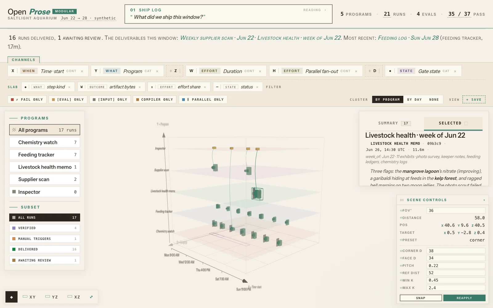Remove the step kind slab chip
Viewport: 493px width, 308px height.
point(69,87)
